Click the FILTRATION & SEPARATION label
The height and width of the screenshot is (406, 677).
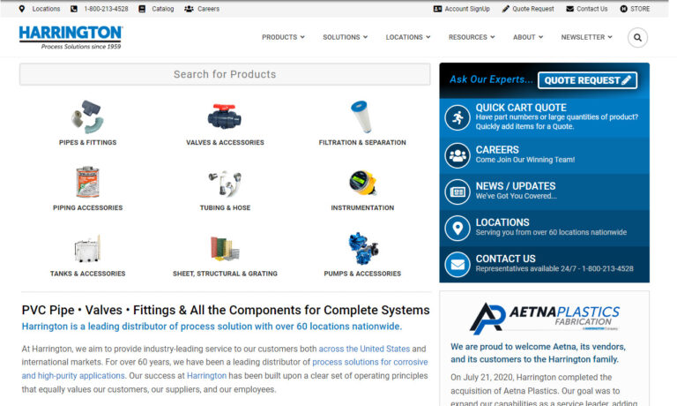click(x=362, y=143)
